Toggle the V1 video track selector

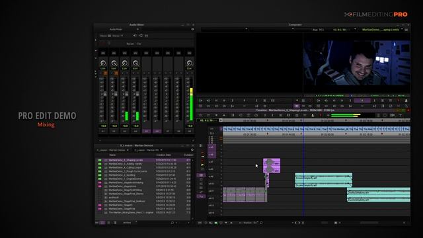(212, 130)
